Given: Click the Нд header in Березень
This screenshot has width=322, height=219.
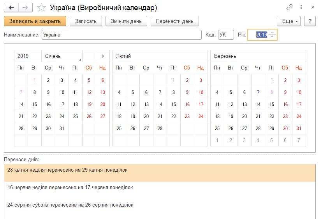Looking at the screenshot, I should pyautogui.click(x=299, y=68).
